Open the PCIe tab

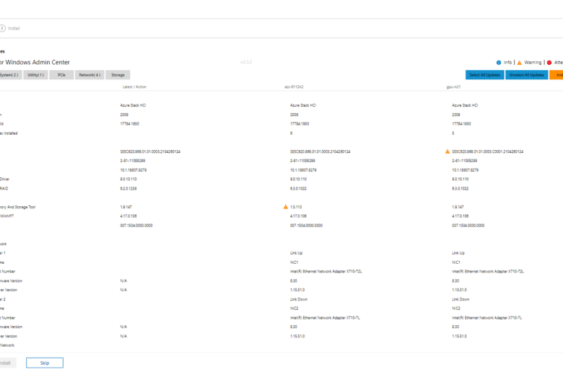point(61,75)
